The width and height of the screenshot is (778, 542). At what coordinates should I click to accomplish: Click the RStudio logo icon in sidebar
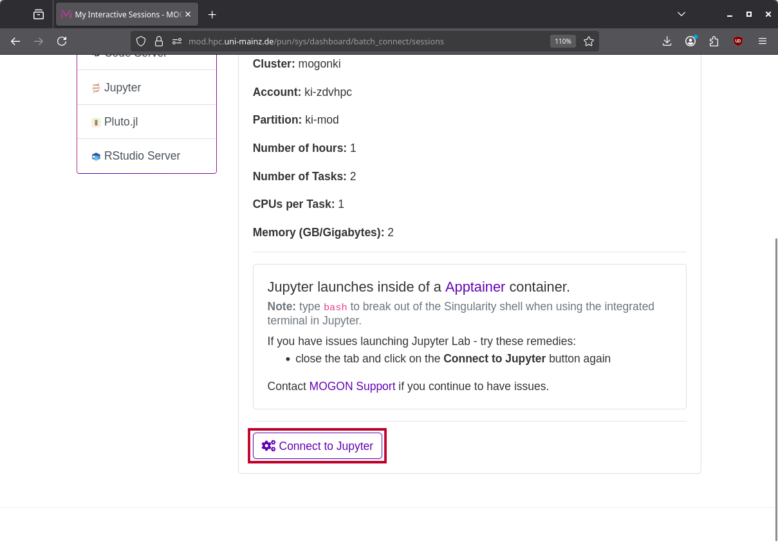pyautogui.click(x=96, y=156)
